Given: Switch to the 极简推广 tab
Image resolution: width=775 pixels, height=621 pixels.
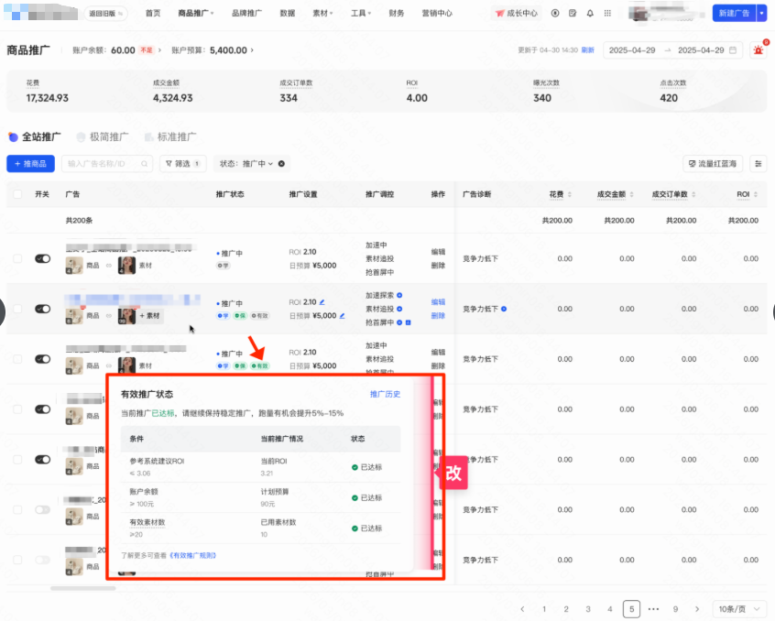Looking at the screenshot, I should (x=103, y=136).
